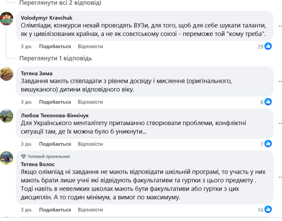Click 'Відповісти' under Volodymyr Kravchuk's comment

point(90,46)
